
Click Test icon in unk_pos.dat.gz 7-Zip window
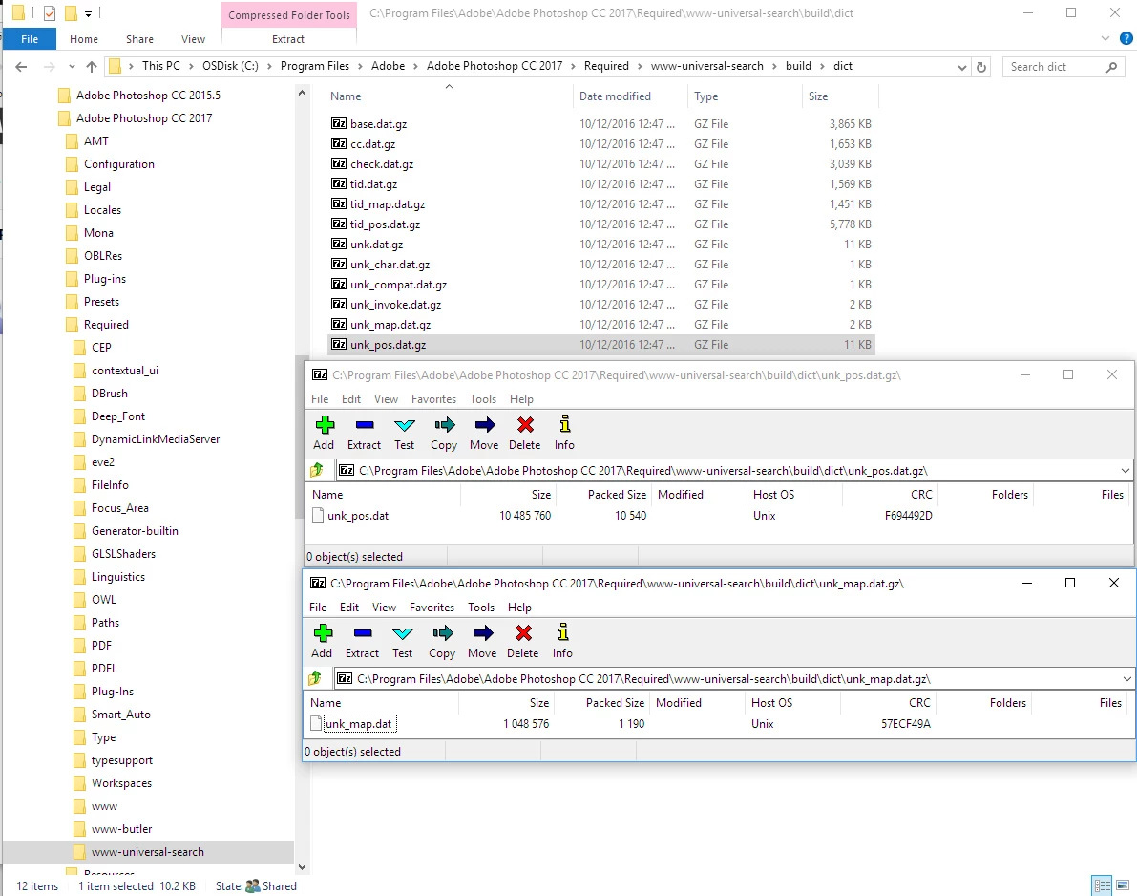click(x=405, y=425)
